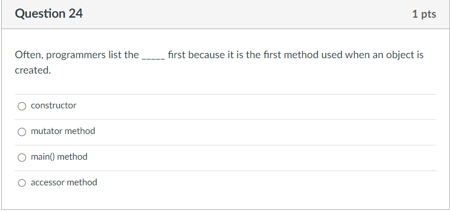Click the word 'created.' in the prompt
The width and height of the screenshot is (450, 211).
pos(33,70)
